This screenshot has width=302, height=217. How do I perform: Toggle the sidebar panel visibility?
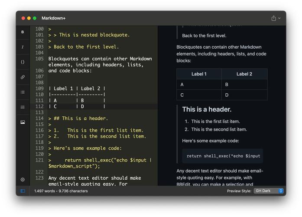pyautogui.click(x=23, y=191)
